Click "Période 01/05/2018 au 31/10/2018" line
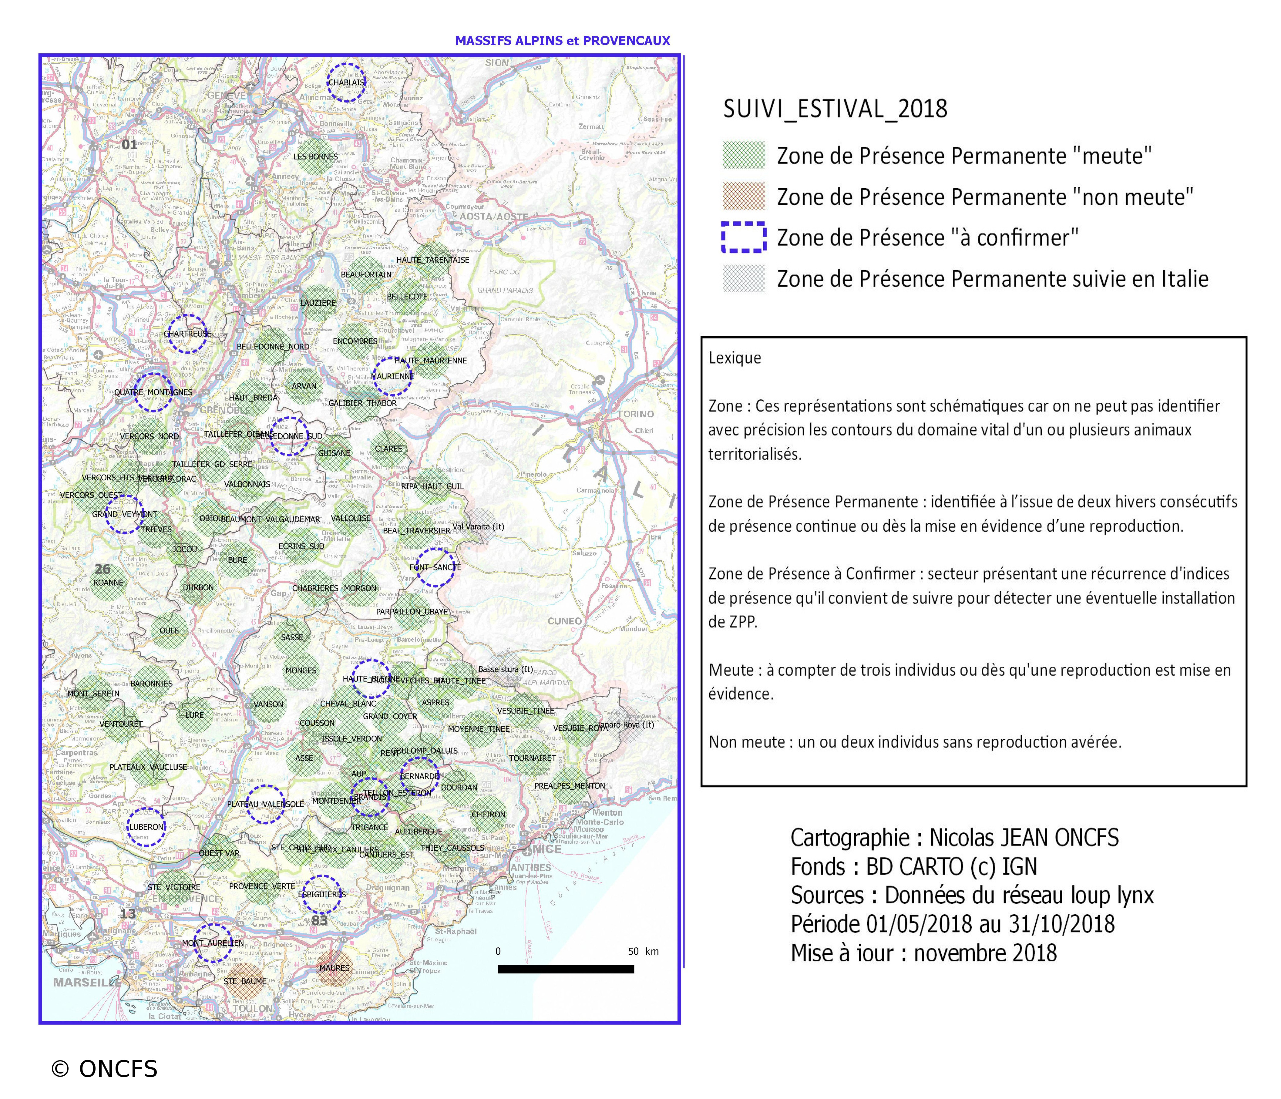 coord(953,924)
